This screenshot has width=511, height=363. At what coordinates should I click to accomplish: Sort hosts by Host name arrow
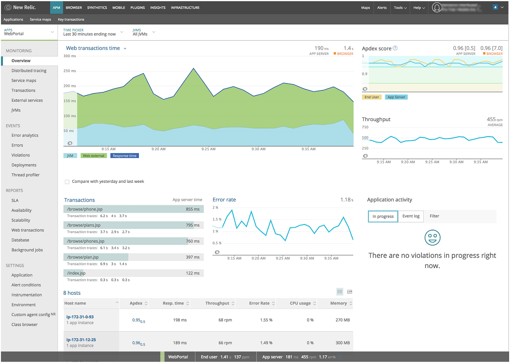(117, 302)
